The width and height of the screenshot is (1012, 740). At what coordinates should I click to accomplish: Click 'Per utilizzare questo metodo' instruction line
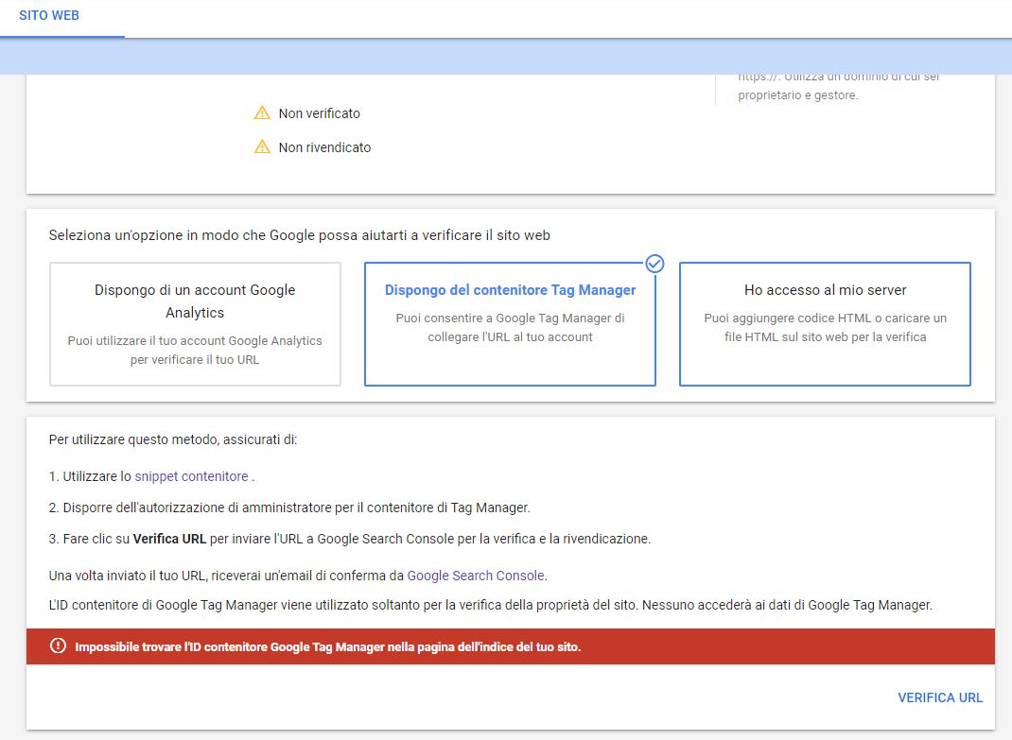pyautogui.click(x=173, y=439)
